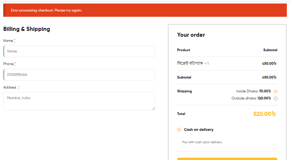Screen dimensions: 291x160
Task: Click the Name field label
Action: [8, 41]
